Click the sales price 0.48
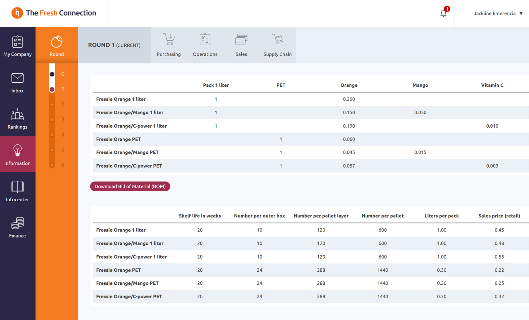529x320 pixels. pos(499,243)
